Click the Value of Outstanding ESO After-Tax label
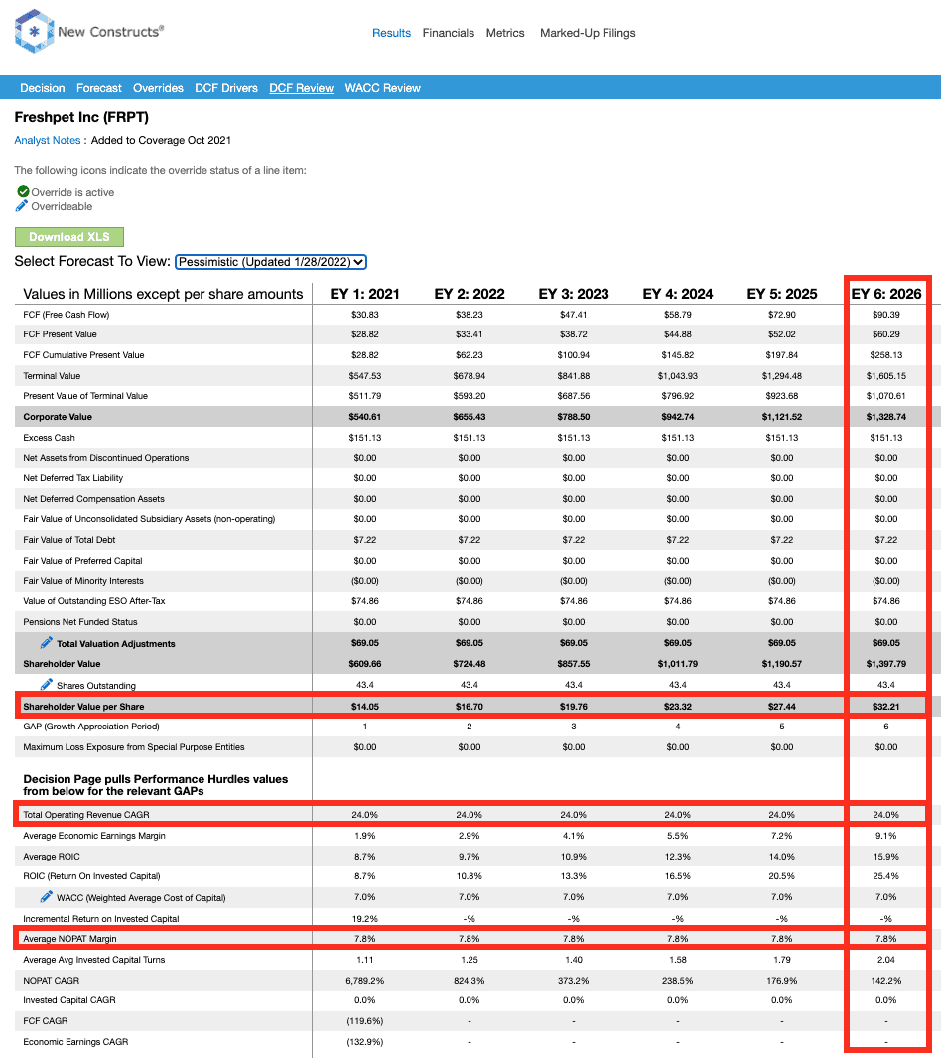This screenshot has height=1058, width=941. 94,601
